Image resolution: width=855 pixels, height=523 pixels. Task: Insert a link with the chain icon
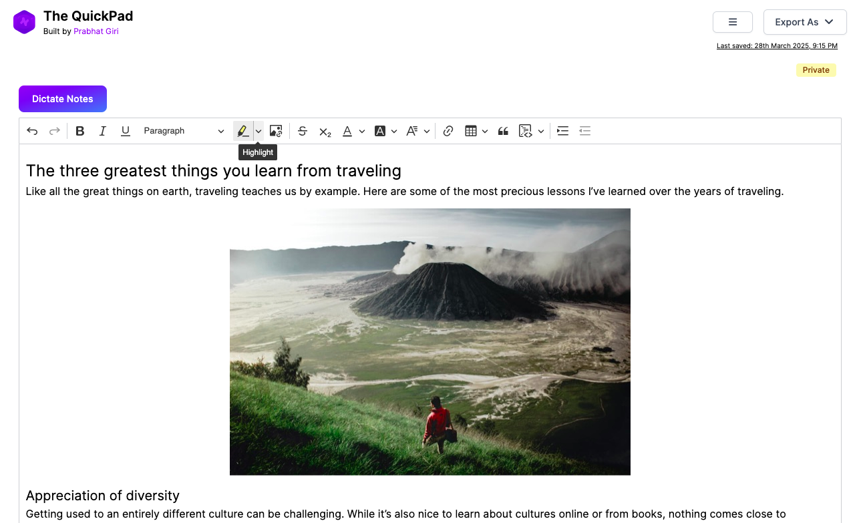[448, 131]
